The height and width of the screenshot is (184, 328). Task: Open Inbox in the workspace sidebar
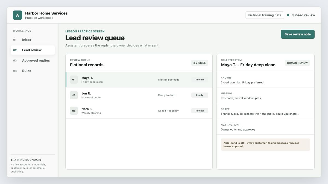(x=33, y=40)
